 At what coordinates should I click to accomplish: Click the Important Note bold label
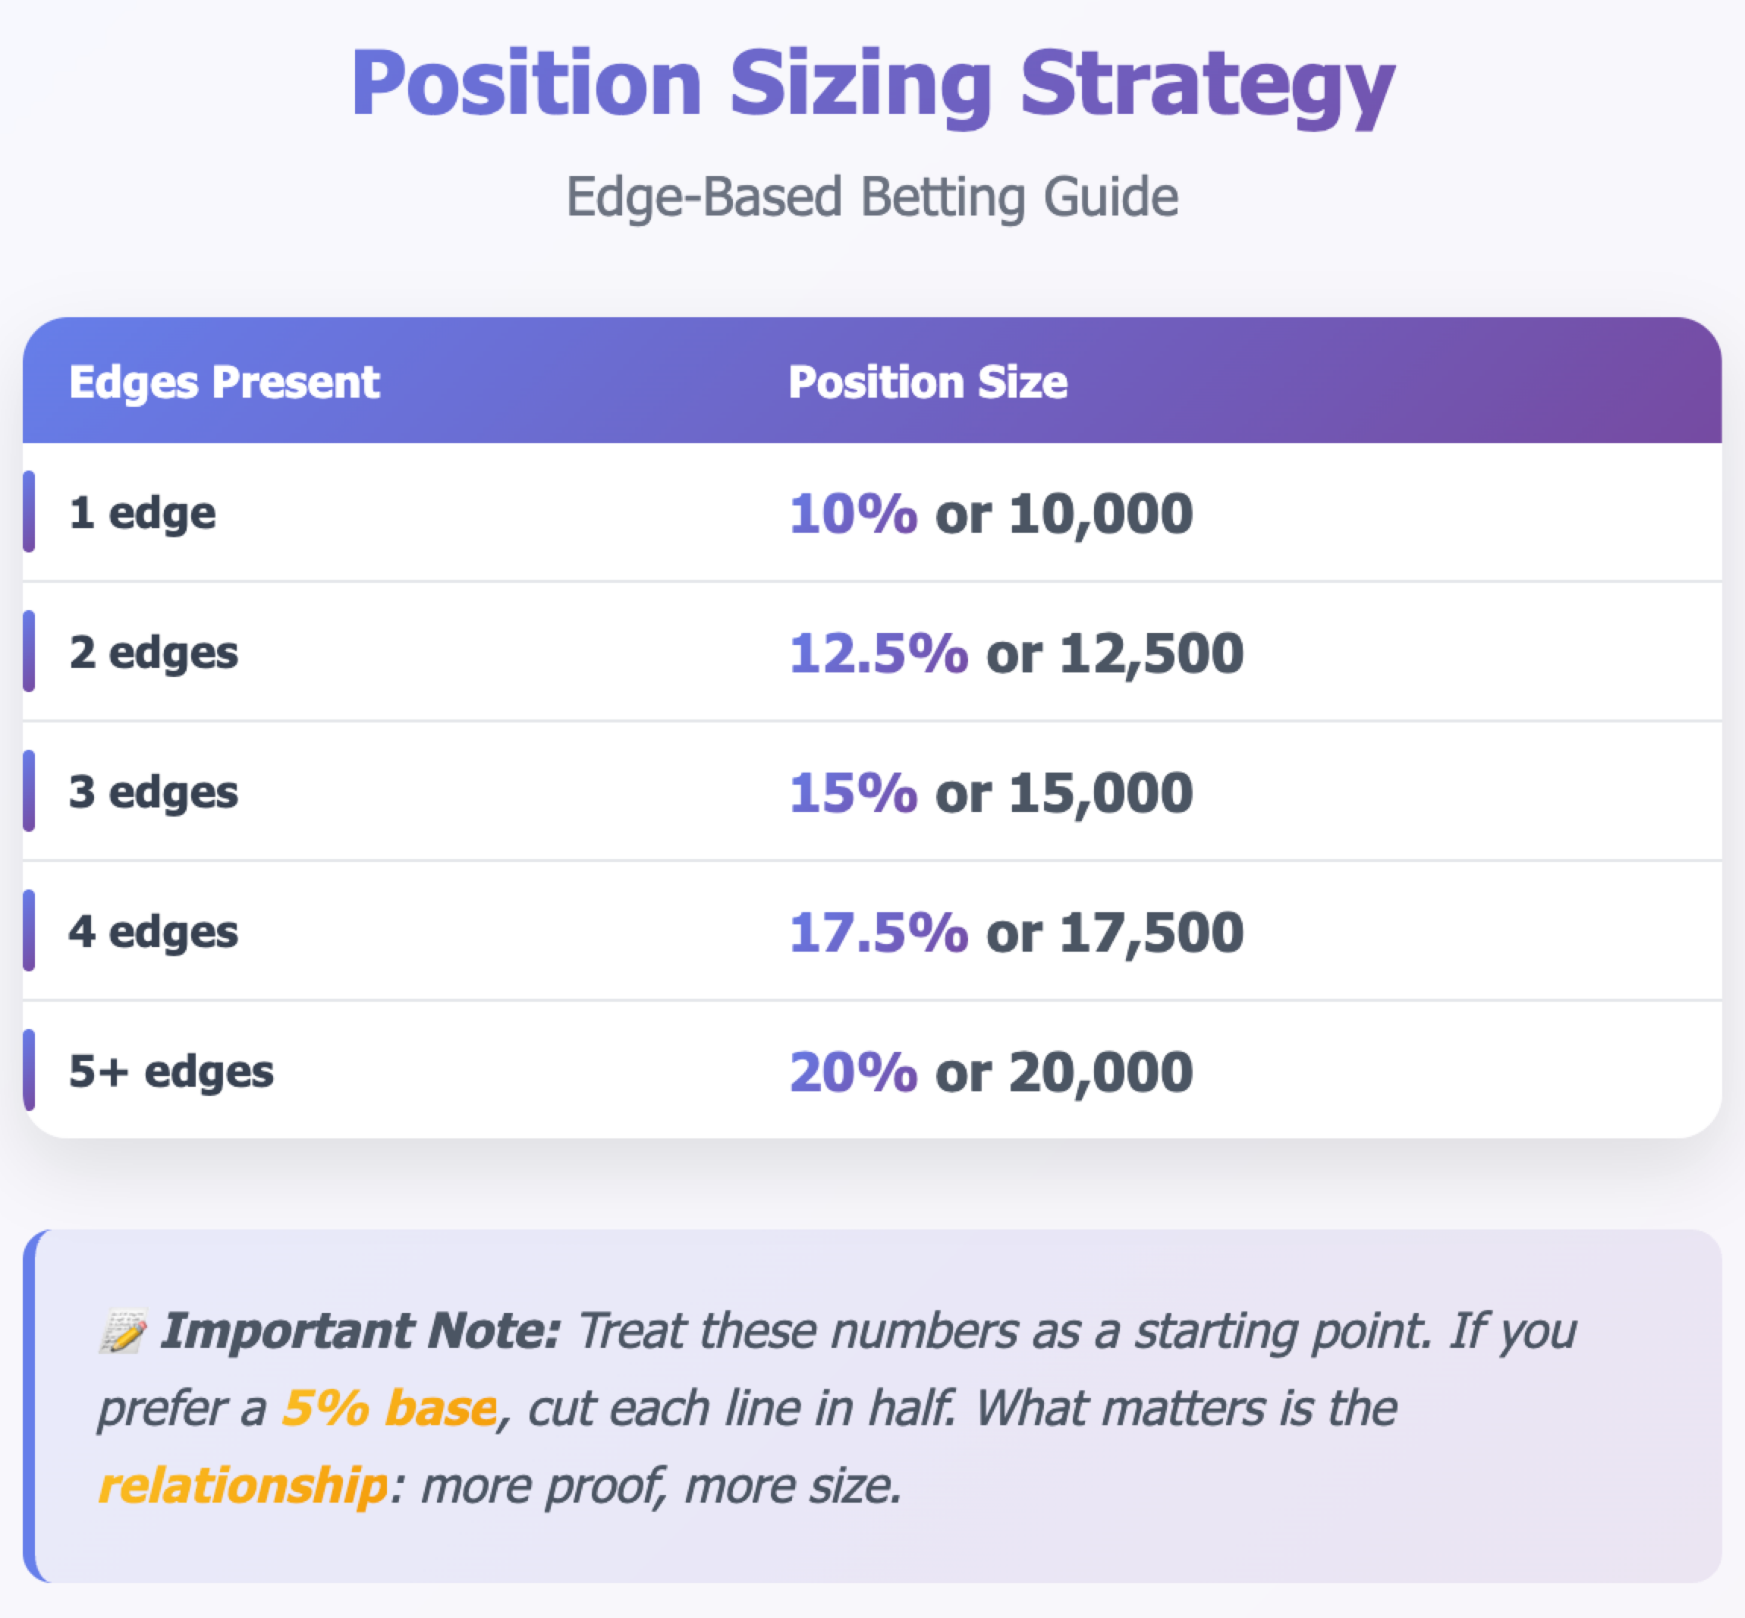(360, 1332)
